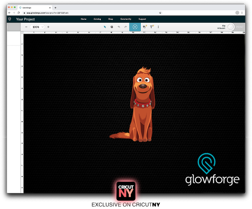This screenshot has height=209, width=252.
Task: Open a new browser tab
Action: pos(55,8)
